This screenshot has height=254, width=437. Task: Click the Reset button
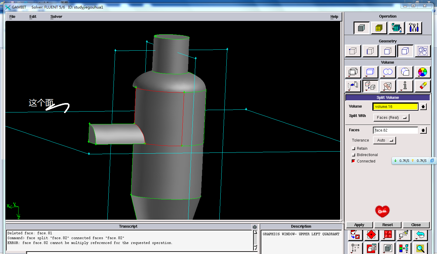pos(388,225)
